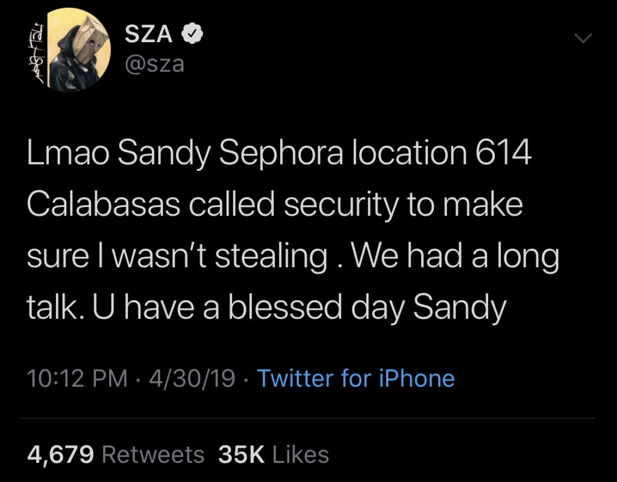Click the word Calabasas in the tweet
Viewport: 617px width, 482px height.
click(x=104, y=204)
